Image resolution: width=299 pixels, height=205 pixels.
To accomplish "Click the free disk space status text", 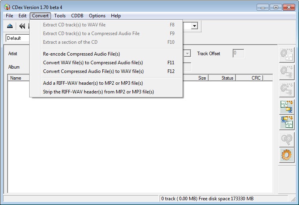I will (207, 199).
